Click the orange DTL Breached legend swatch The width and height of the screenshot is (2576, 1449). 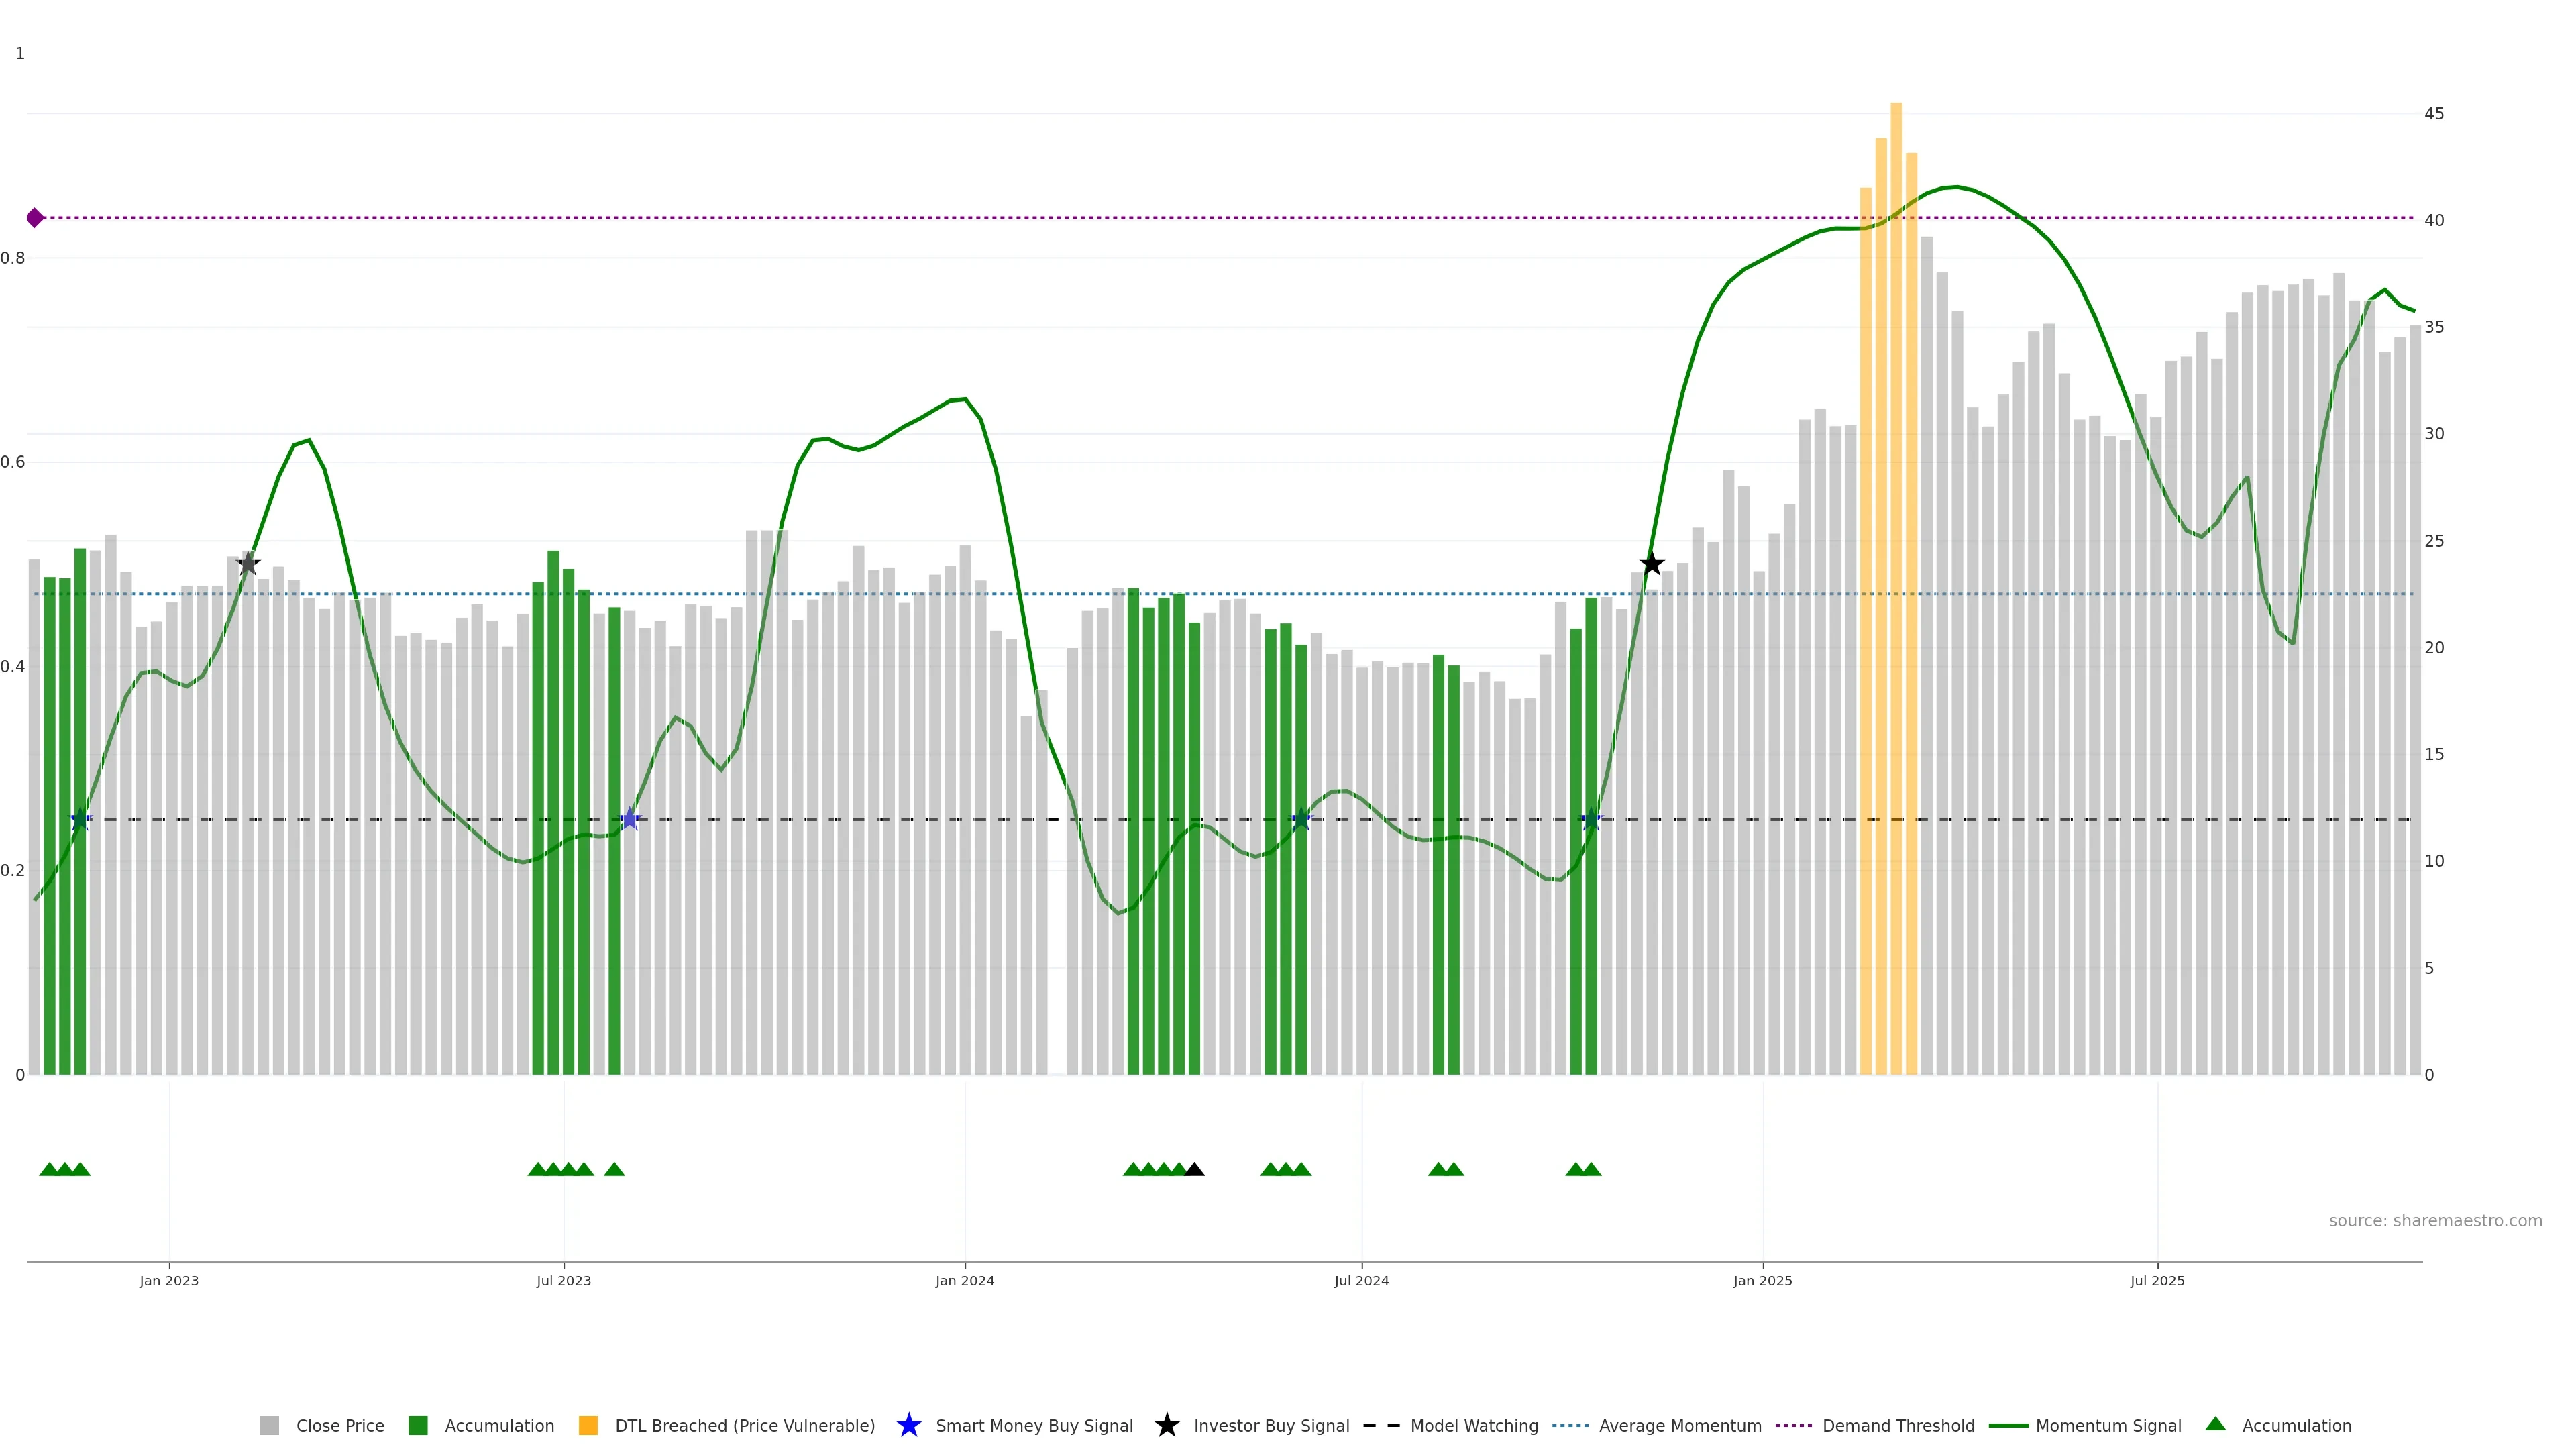pos(588,1425)
